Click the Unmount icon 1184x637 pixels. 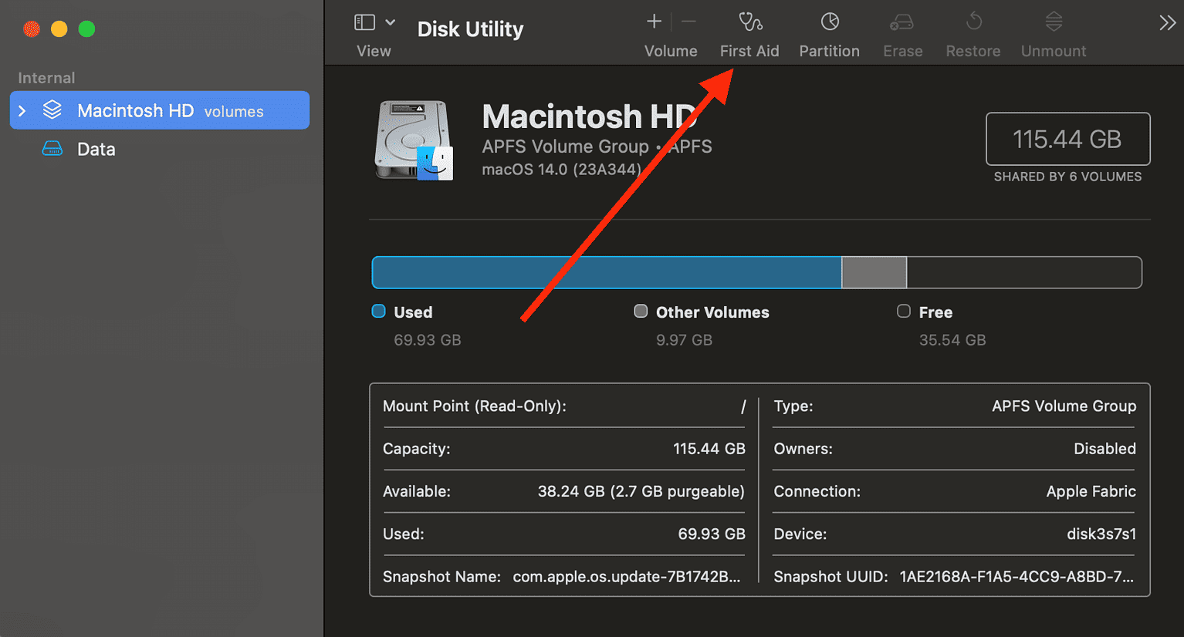pos(1053,31)
